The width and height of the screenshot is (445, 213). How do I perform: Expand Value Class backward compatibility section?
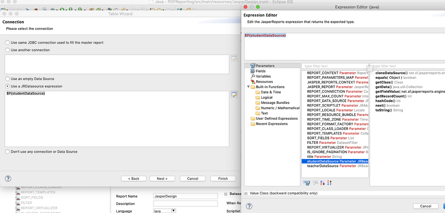(246, 193)
